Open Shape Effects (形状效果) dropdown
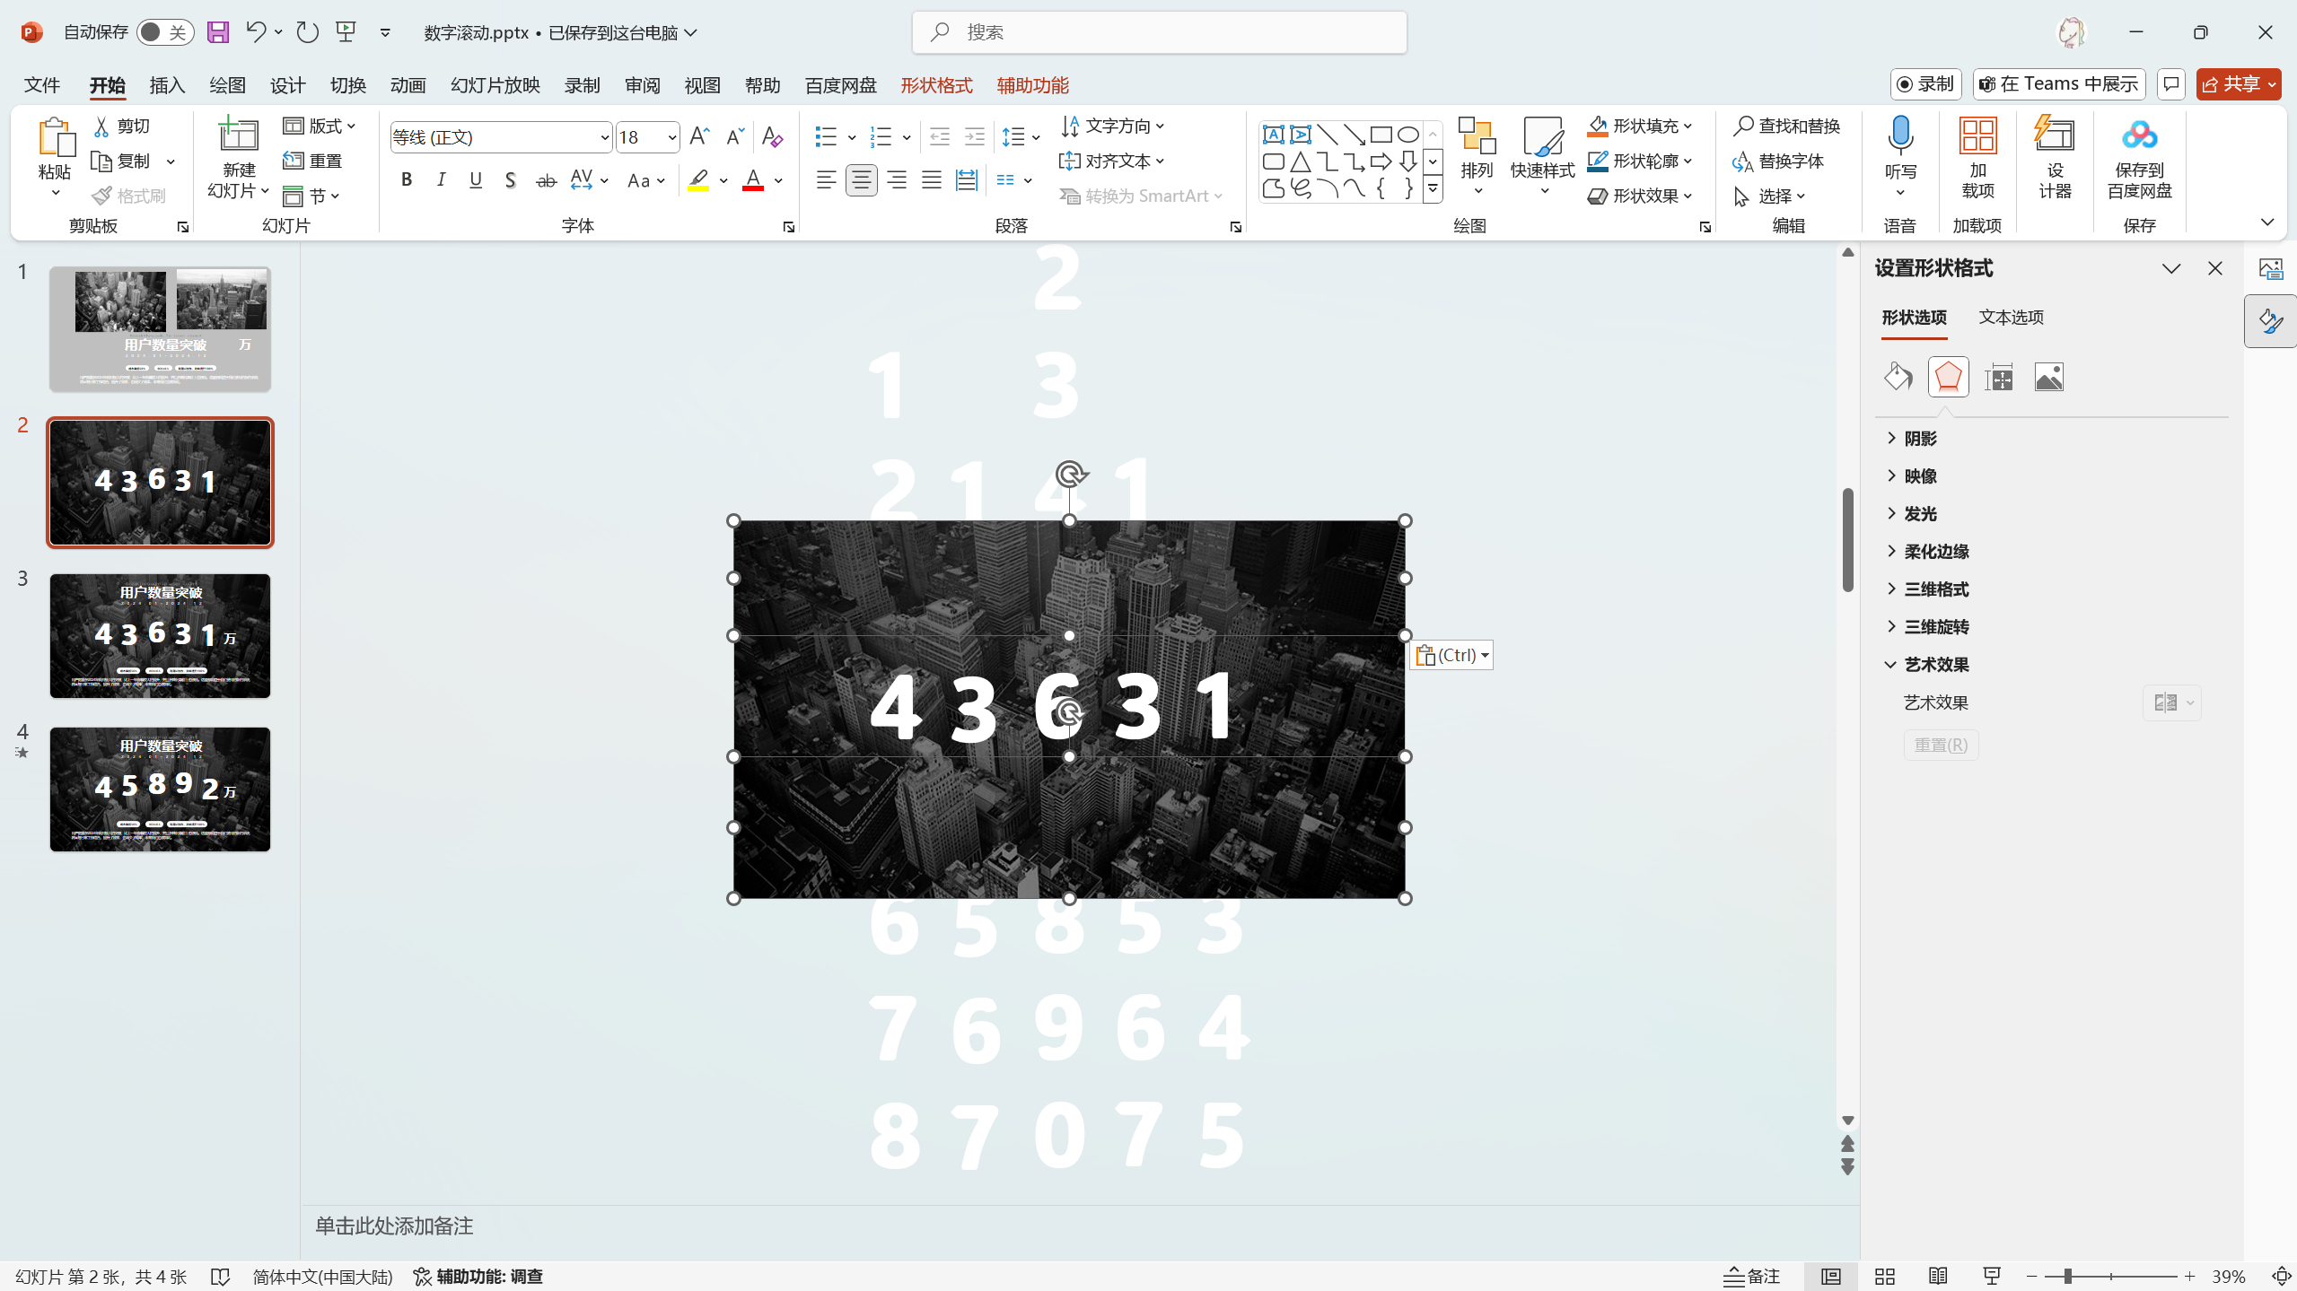Viewport: 2297px width, 1291px height. click(1639, 196)
